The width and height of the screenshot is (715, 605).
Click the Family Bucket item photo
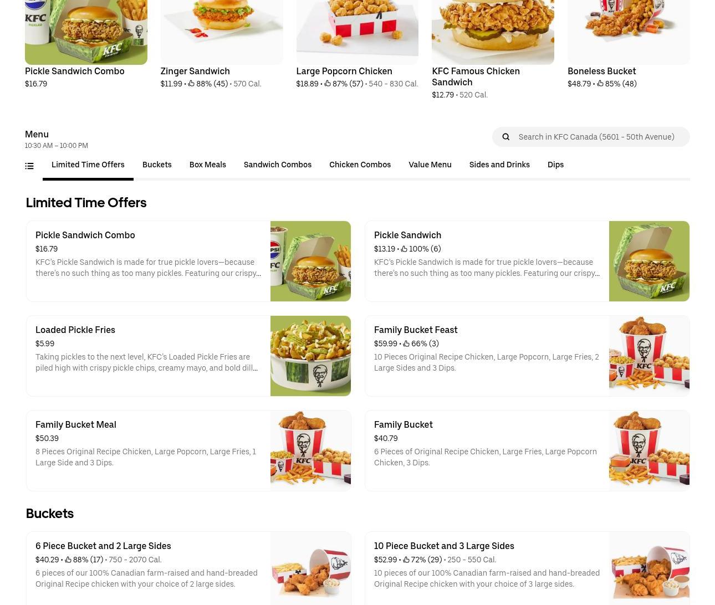tap(649, 450)
